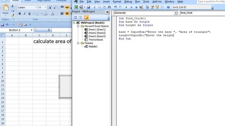Toggle Underline formatting in Excel ribbon
This screenshot has height=126, width=225.
point(30,14)
